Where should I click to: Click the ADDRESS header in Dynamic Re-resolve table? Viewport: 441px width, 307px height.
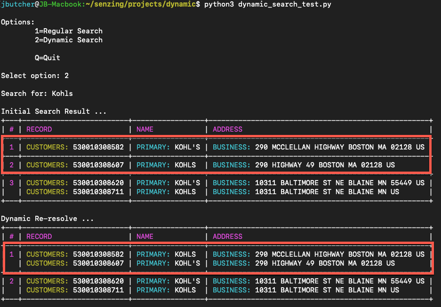coord(227,236)
